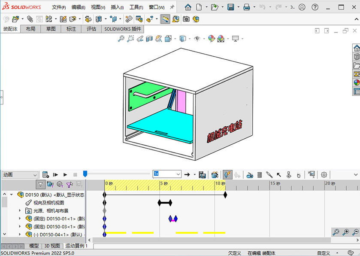Image resolution: width=360 pixels, height=256 pixels.
Task: Switch to the 模型 bottom tab
Action: click(x=33, y=246)
